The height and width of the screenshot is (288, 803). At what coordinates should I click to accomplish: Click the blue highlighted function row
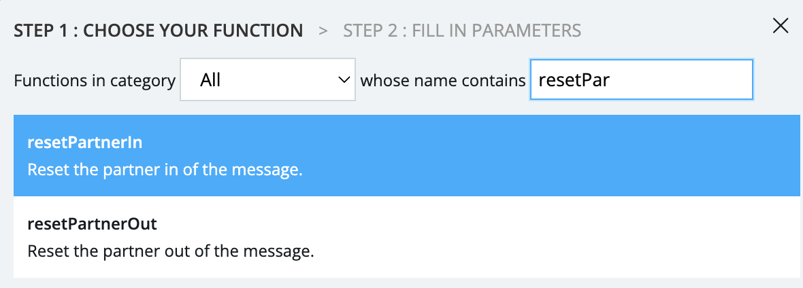point(544,156)
